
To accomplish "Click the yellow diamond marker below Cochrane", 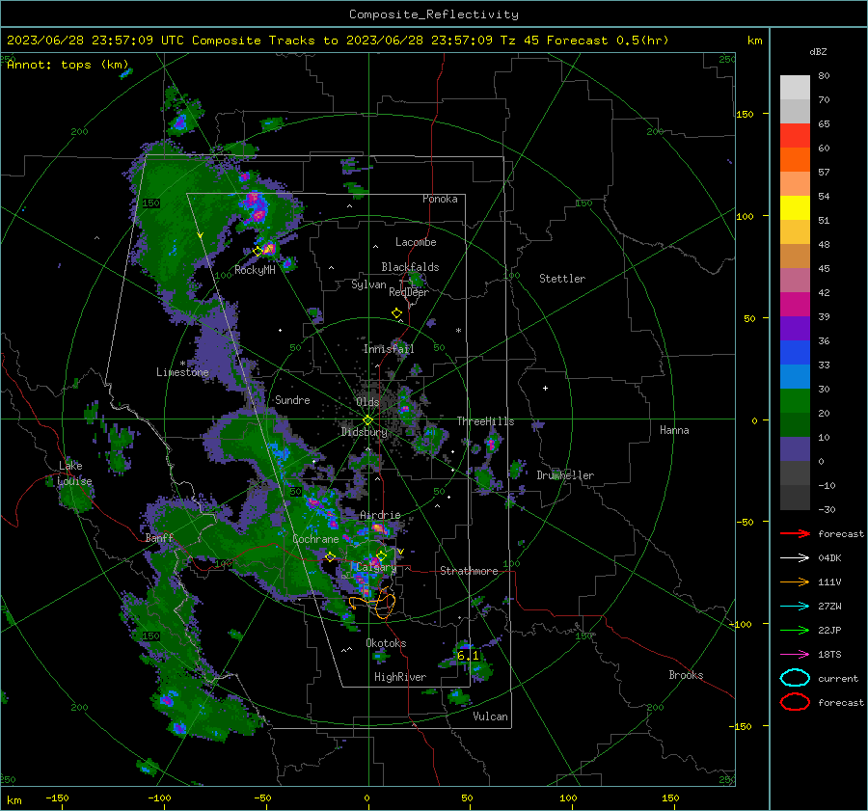I will click(x=331, y=556).
